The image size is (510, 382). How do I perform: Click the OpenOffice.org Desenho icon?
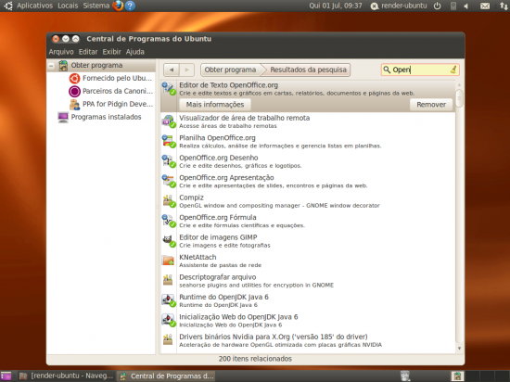(x=169, y=161)
